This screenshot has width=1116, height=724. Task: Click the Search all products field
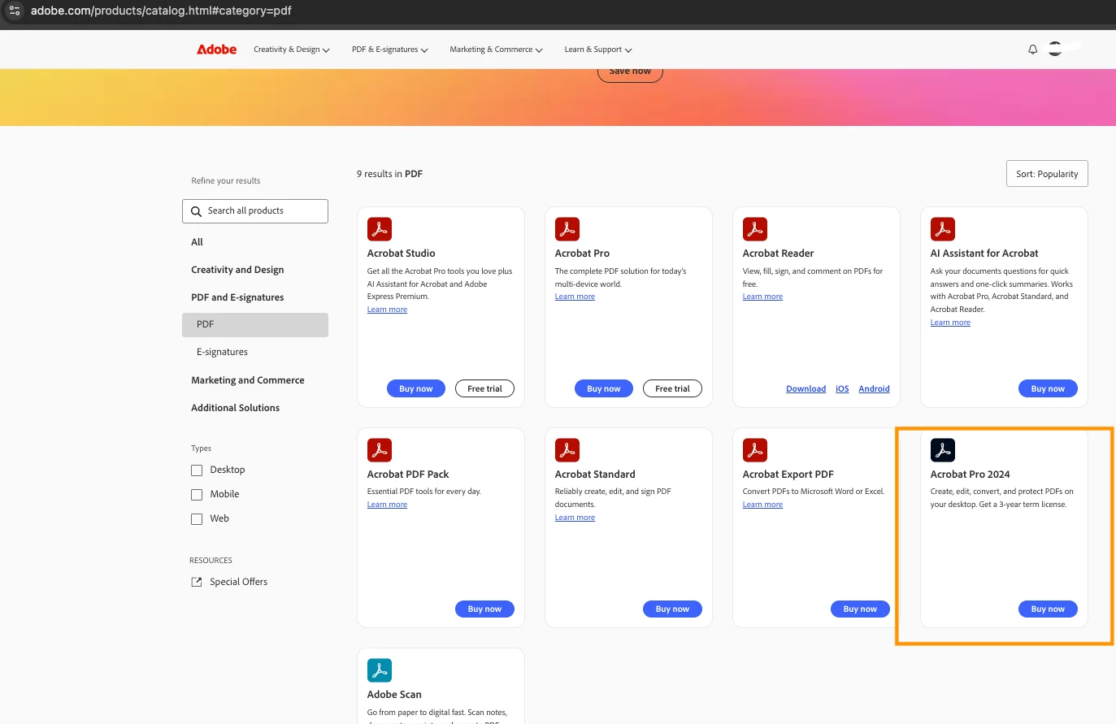[255, 211]
